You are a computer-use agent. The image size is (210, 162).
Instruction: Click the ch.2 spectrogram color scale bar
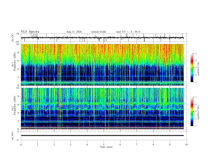[192, 111]
